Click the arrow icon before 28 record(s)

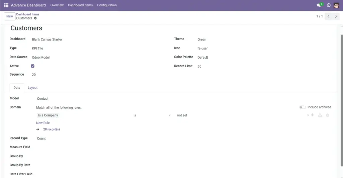(x=38, y=129)
